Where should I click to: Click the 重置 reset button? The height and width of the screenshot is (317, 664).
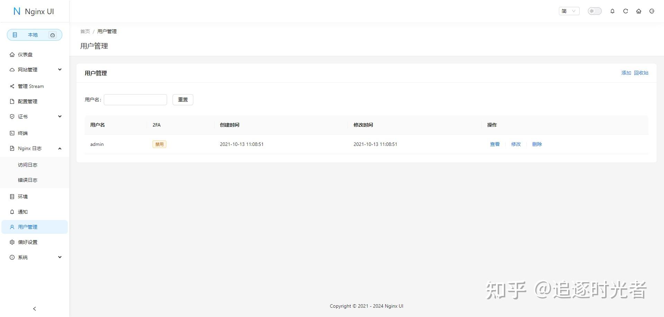coord(183,99)
